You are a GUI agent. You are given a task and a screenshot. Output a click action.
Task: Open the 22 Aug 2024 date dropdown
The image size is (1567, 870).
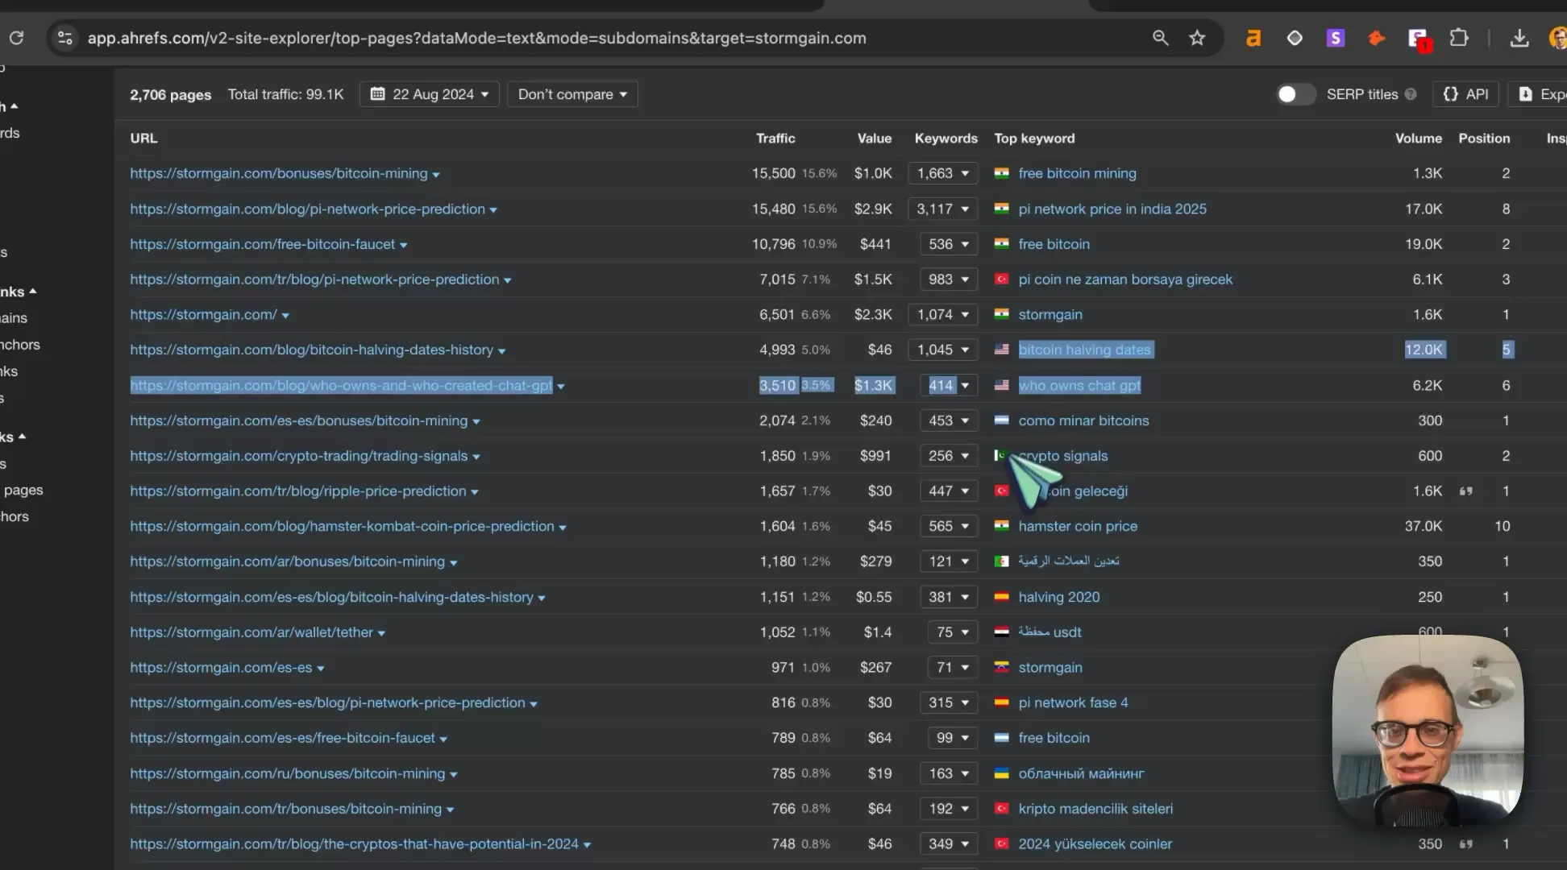[x=430, y=94]
